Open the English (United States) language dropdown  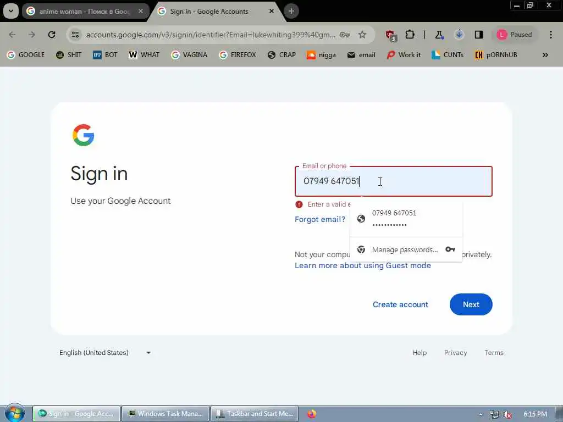[105, 353]
